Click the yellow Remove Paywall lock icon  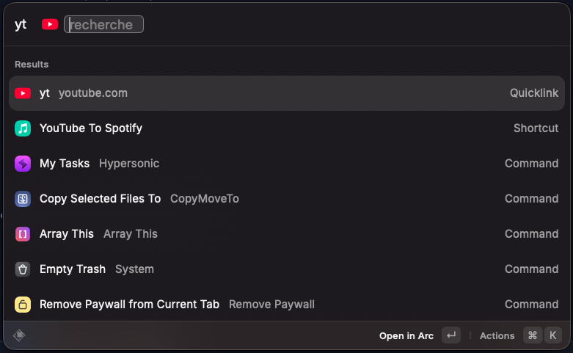(23, 305)
